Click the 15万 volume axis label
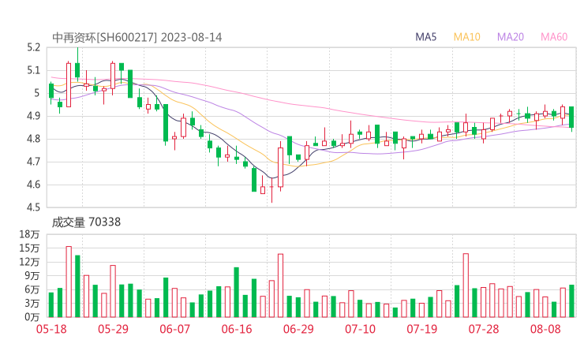The image size is (584, 347). pyautogui.click(x=29, y=248)
